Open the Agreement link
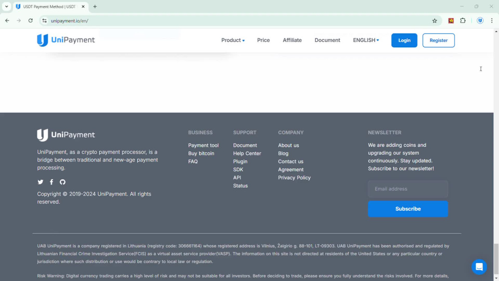Screen dimensions: 499x281 (x=290, y=170)
